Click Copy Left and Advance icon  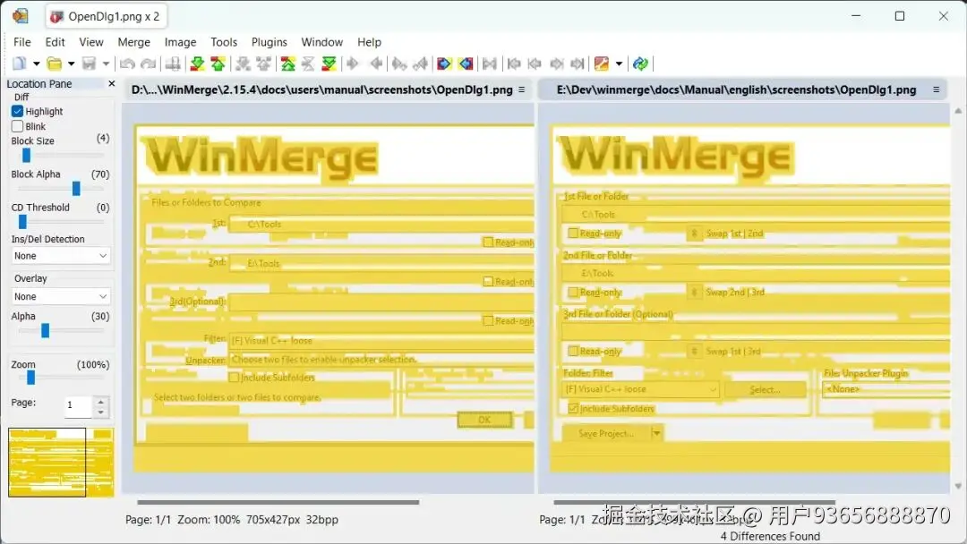421,64
